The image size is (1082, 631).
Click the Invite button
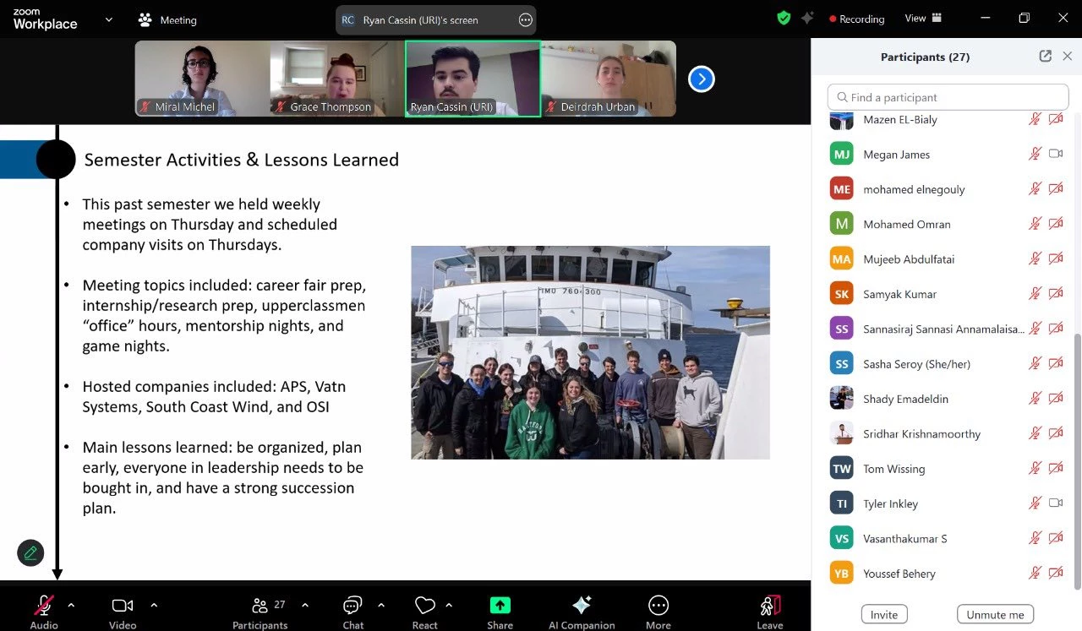pyautogui.click(x=884, y=614)
